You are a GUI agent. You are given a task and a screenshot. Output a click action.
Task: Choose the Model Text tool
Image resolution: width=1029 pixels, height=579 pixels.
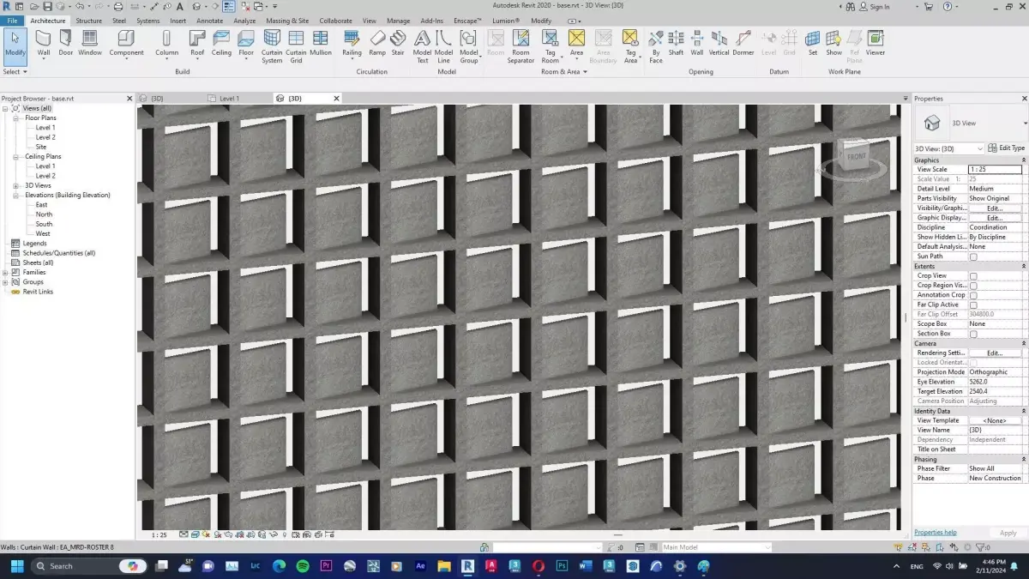tap(422, 46)
